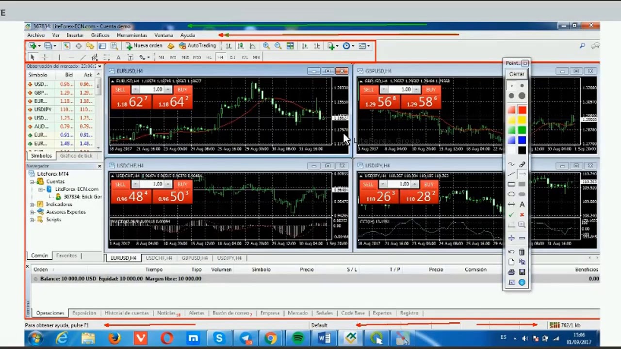The height and width of the screenshot is (349, 621).
Task: Open the Ayuda menu
Action: (188, 35)
